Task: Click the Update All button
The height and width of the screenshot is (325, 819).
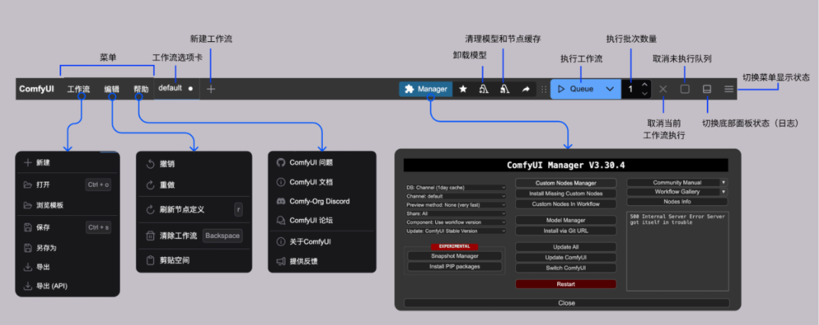Action: pos(566,246)
